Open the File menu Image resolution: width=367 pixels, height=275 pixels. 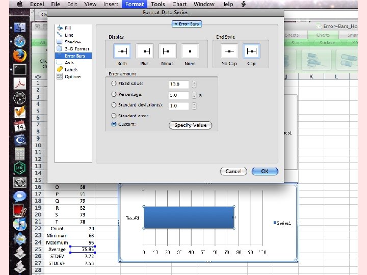point(56,4)
